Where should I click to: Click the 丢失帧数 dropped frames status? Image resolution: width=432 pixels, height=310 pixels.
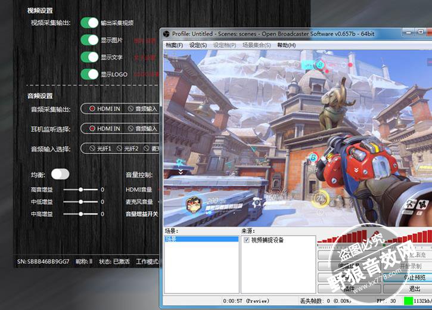pyautogui.click(x=325, y=301)
